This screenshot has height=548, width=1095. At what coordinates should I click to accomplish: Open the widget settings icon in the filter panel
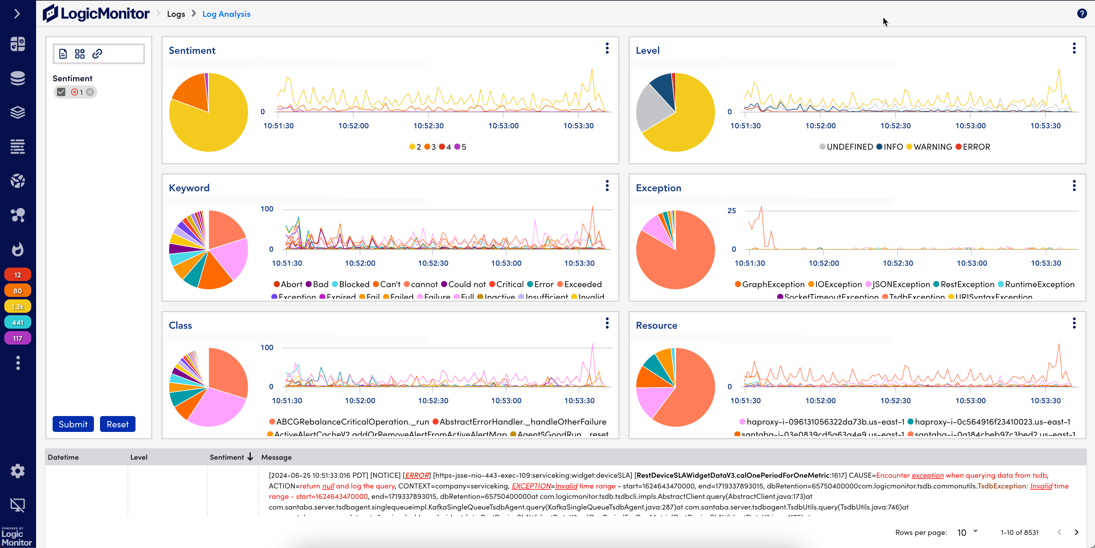tap(80, 53)
